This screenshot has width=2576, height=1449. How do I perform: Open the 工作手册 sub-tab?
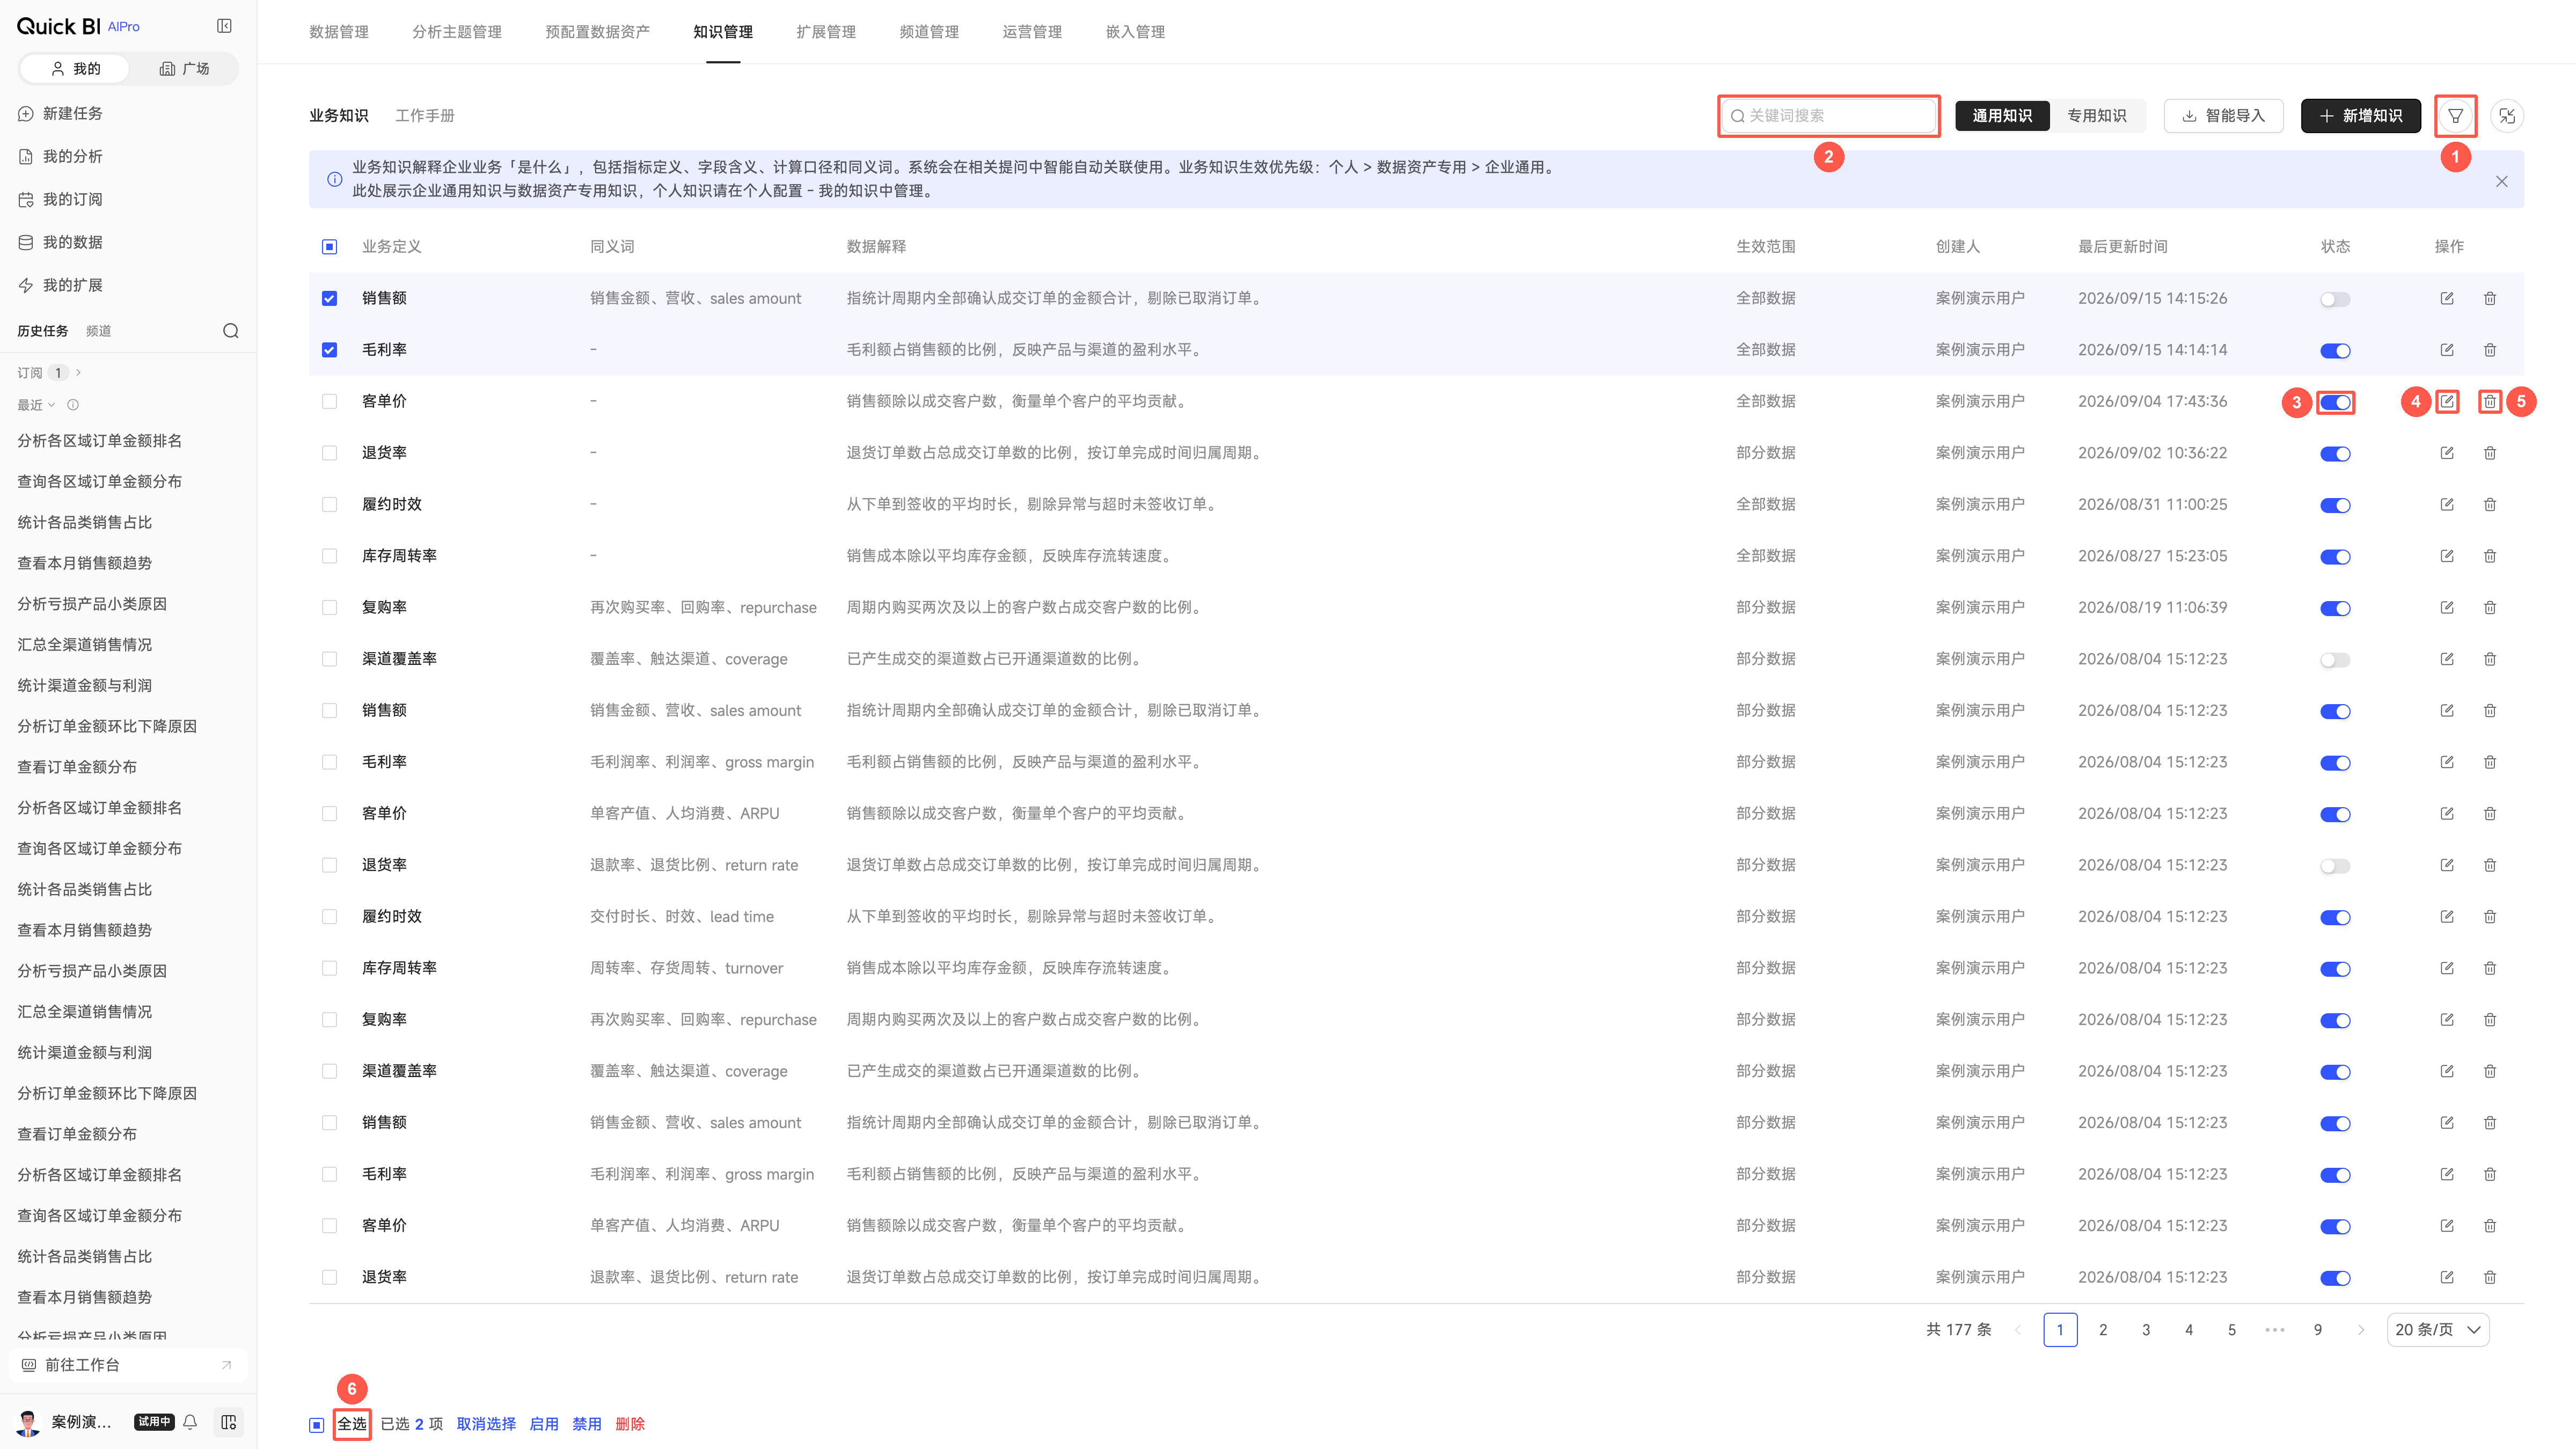click(x=425, y=116)
